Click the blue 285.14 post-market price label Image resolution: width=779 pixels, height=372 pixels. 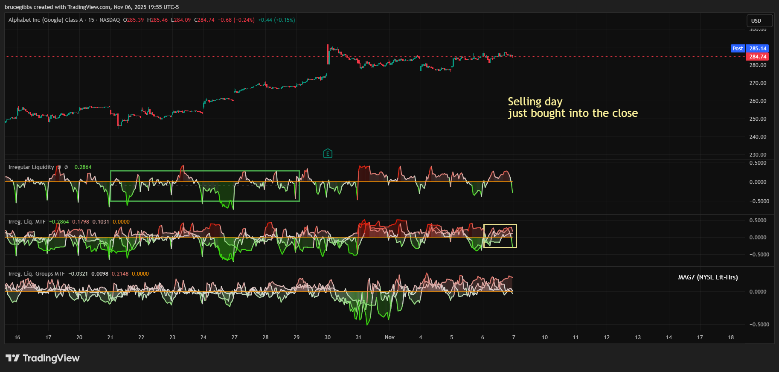758,49
